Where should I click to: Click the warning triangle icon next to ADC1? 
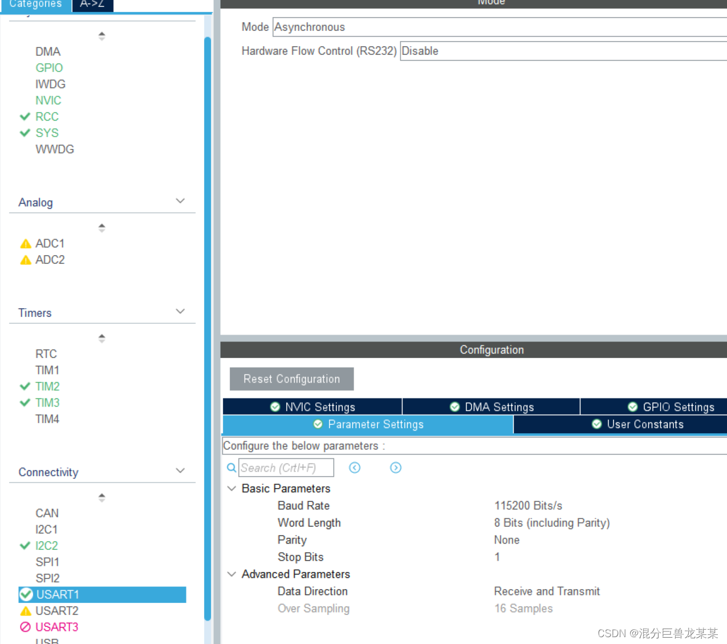tap(26, 244)
